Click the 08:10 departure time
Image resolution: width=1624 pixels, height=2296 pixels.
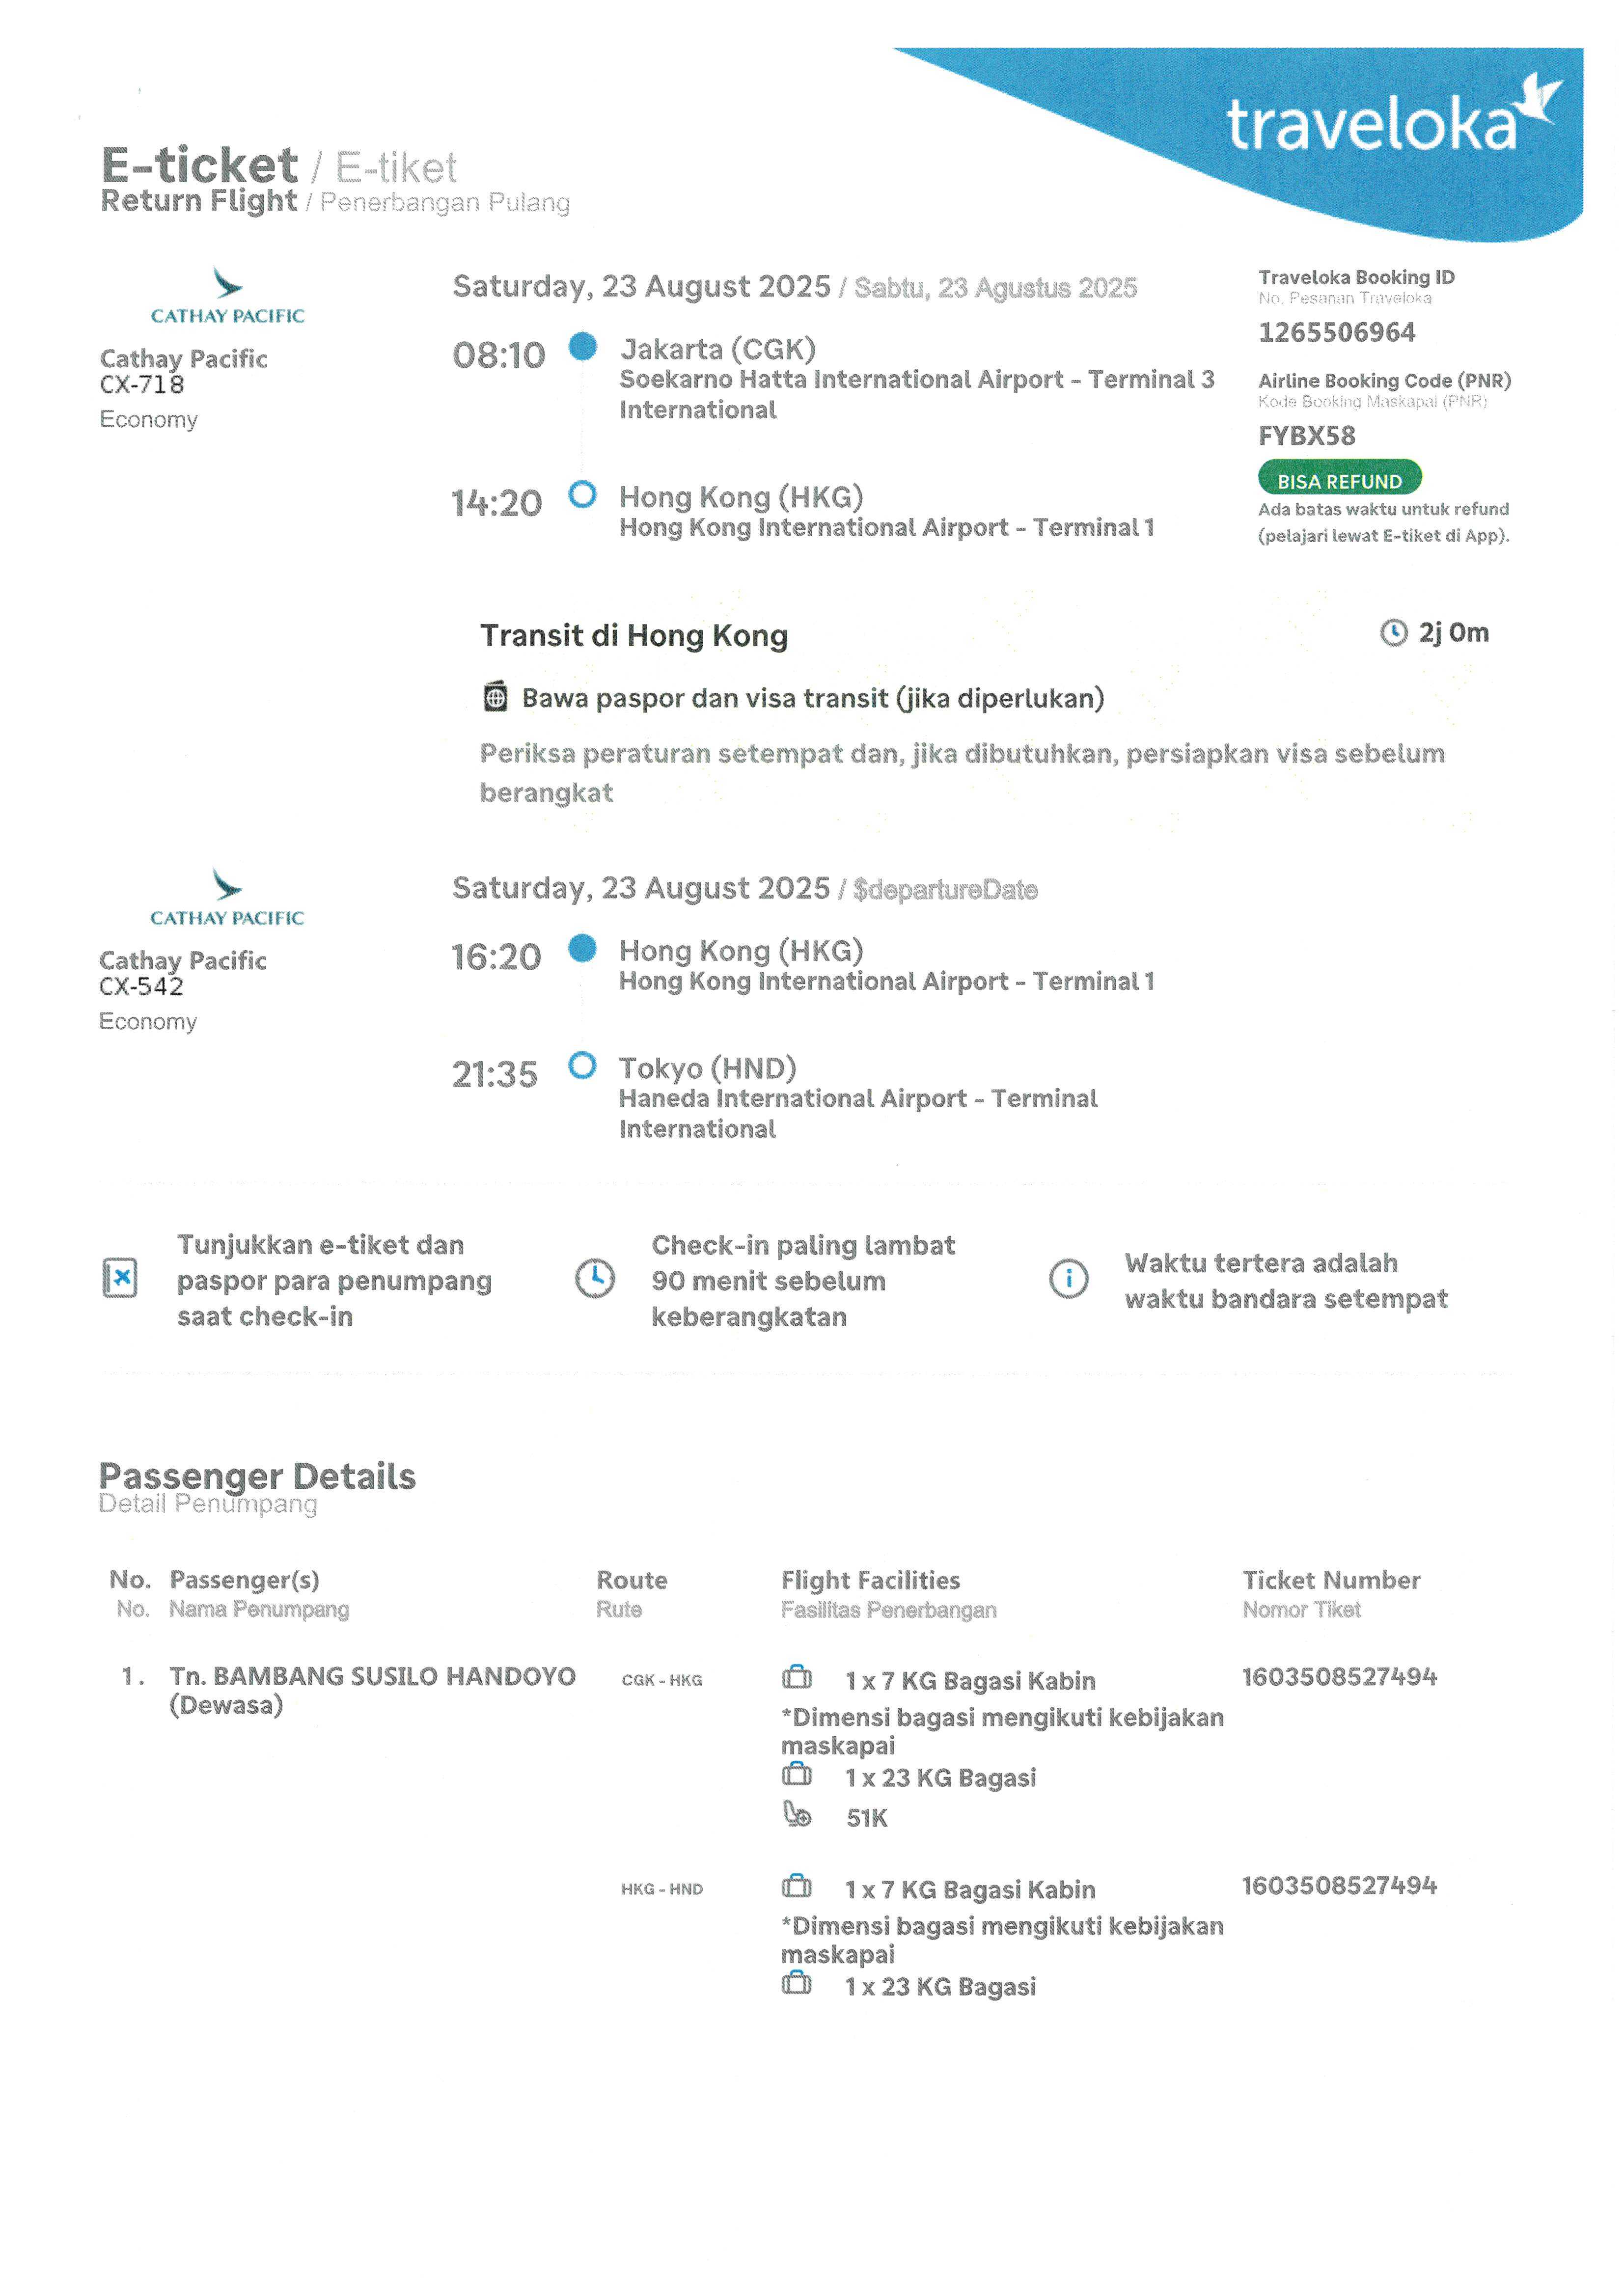point(498,355)
